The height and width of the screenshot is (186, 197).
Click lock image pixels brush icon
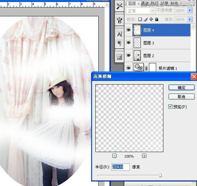pyautogui.click(x=146, y=20)
